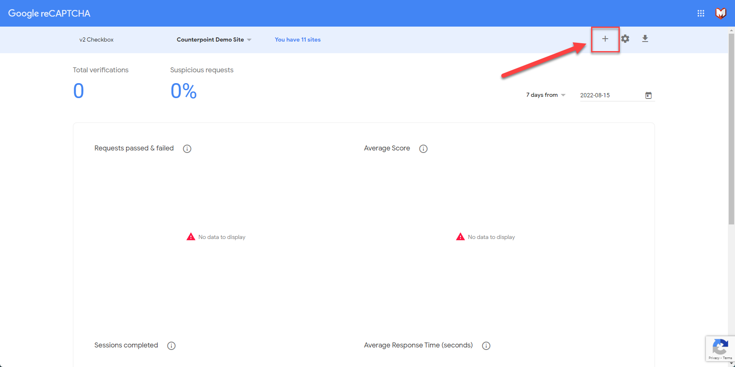Viewport: 735px width, 367px height.
Task: Go to Google reCAPTCHA home title
Action: coord(49,13)
